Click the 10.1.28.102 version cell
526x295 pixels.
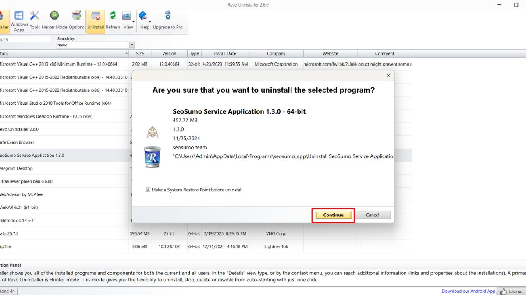[169, 246]
